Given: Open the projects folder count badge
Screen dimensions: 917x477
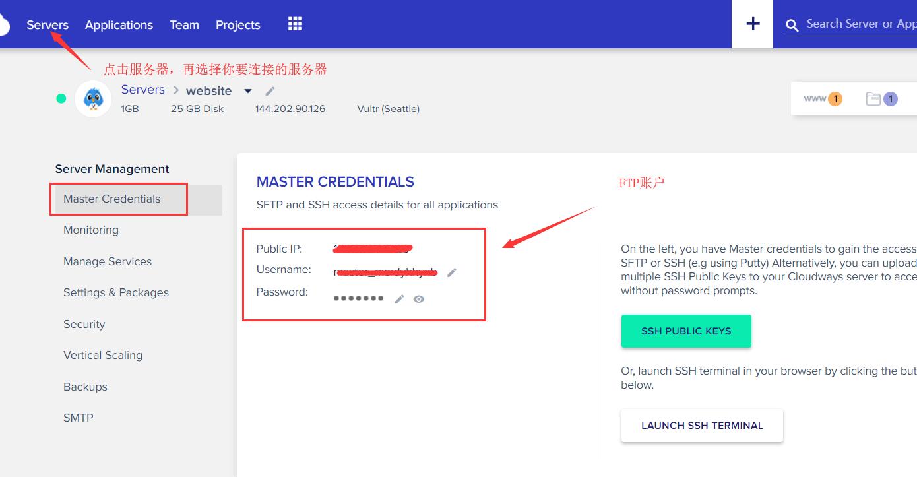Looking at the screenshot, I should [x=881, y=99].
